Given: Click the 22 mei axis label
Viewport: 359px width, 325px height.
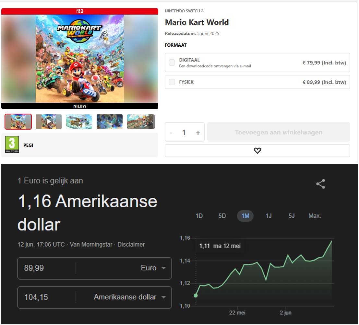Looking at the screenshot, I should [237, 313].
